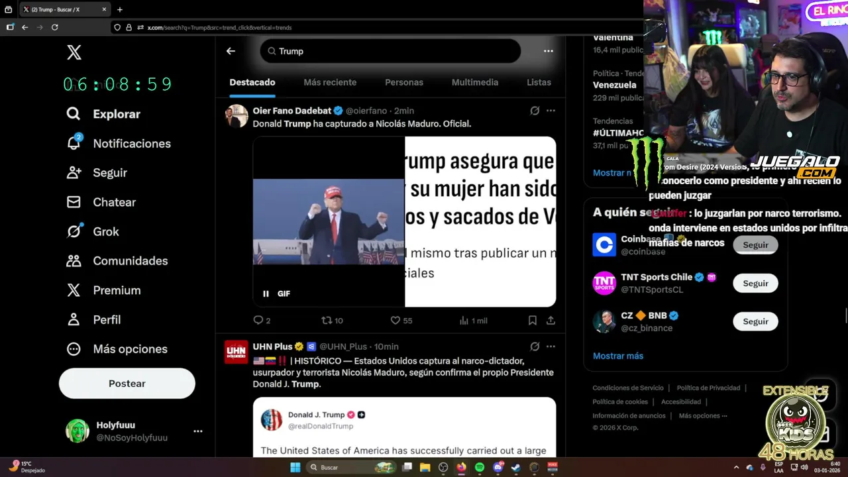This screenshot has height=477, width=848.
Task: Close the Trump - Buscar / X tab
Action: 104,10
